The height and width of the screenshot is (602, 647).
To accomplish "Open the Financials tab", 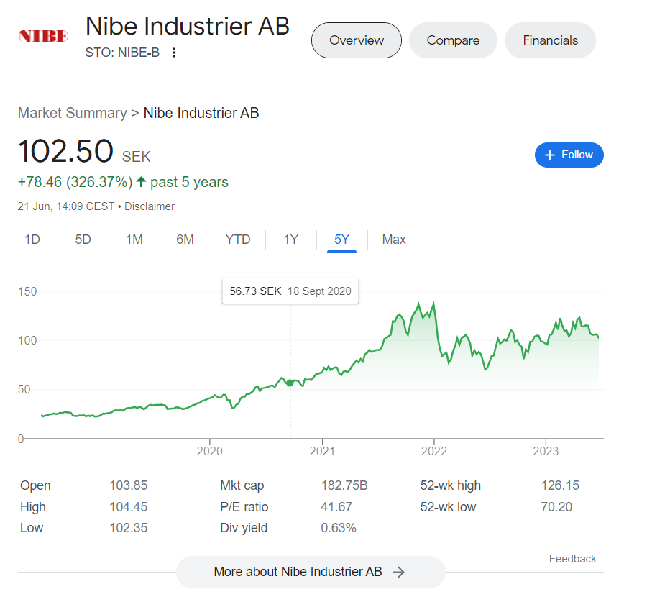I will [x=550, y=40].
